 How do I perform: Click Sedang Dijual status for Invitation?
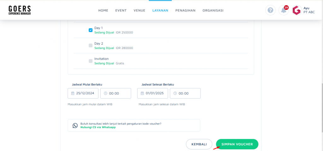click(x=104, y=63)
